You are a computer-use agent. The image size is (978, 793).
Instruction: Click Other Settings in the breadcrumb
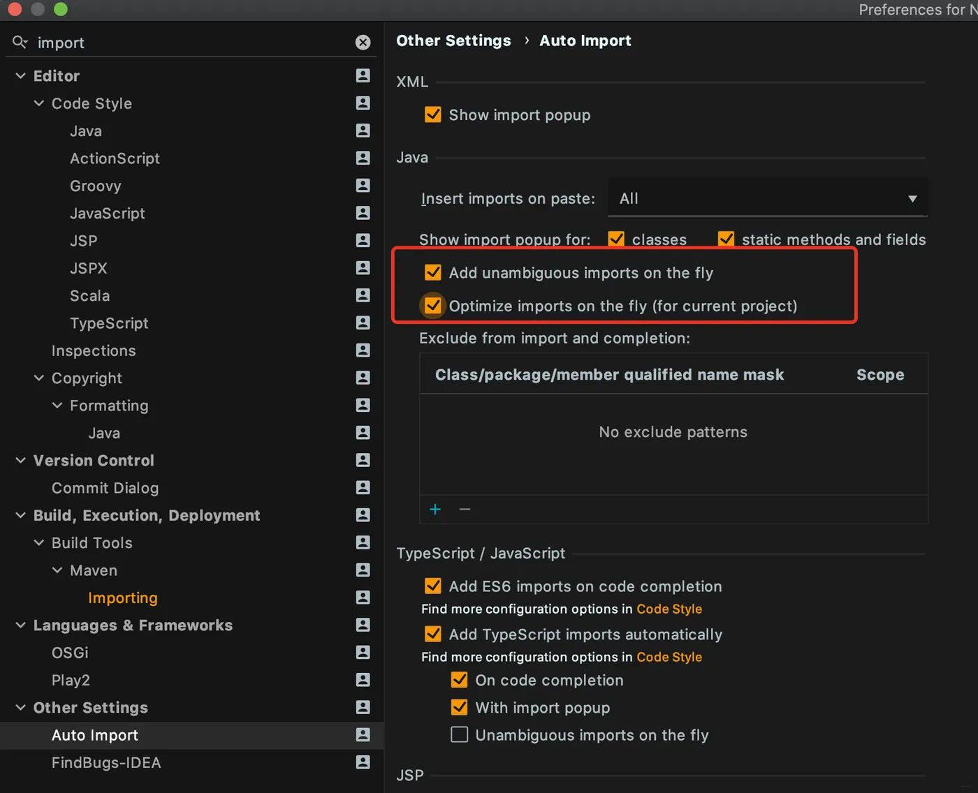pos(453,40)
